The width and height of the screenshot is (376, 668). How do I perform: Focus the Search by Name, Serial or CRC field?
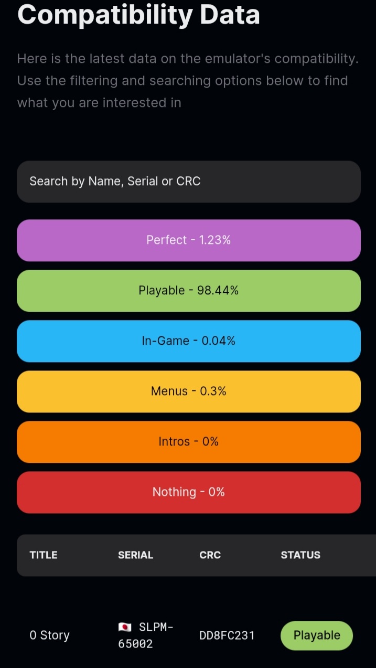pyautogui.click(x=189, y=182)
